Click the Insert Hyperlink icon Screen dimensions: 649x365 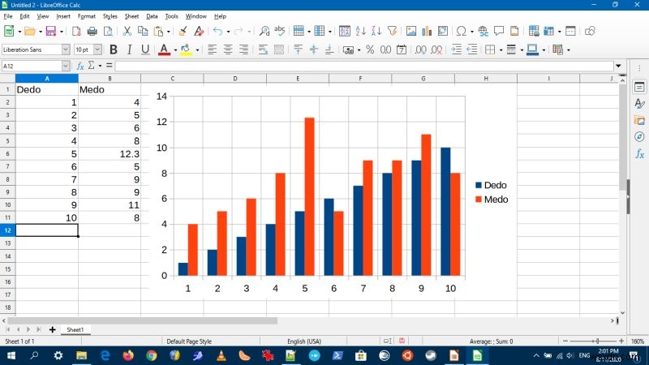[x=483, y=31]
